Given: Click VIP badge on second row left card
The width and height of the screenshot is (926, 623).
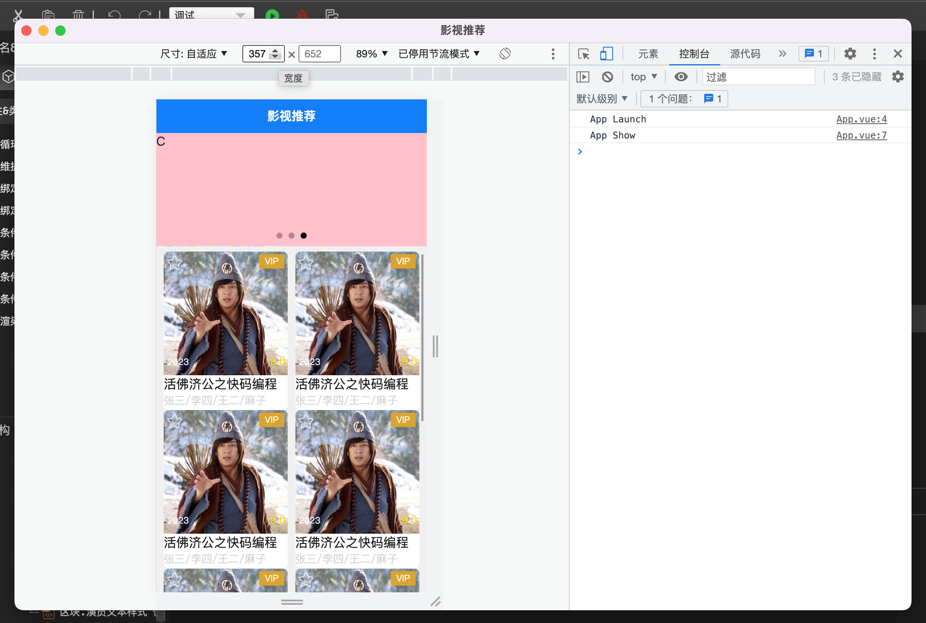Looking at the screenshot, I should [272, 420].
